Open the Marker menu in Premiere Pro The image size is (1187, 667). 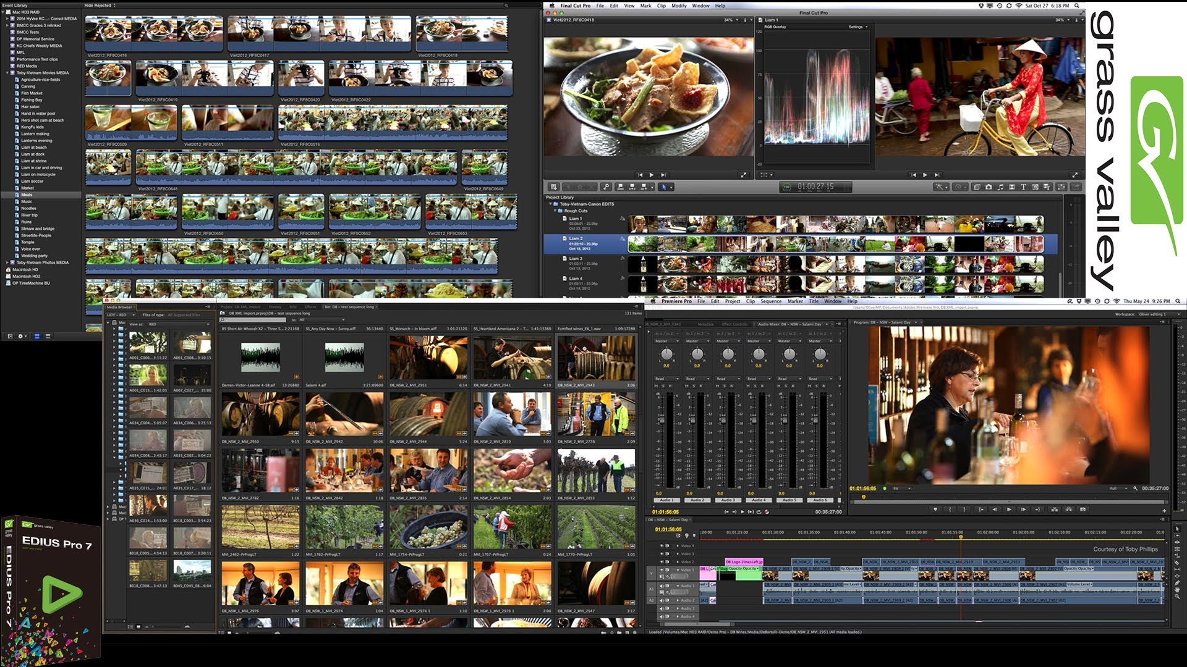coord(795,301)
